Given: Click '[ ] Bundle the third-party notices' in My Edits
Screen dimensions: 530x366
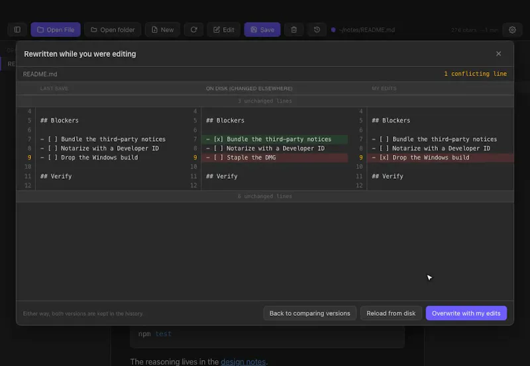Looking at the screenshot, I should [435, 139].
